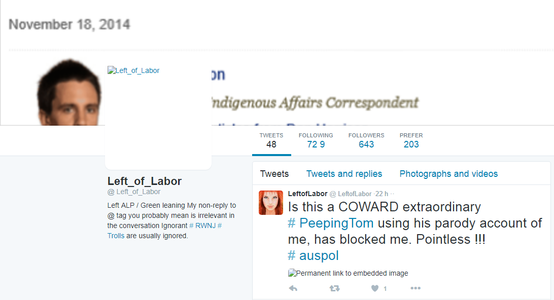
Task: Like the tweet with the heart icon
Action: [375, 288]
